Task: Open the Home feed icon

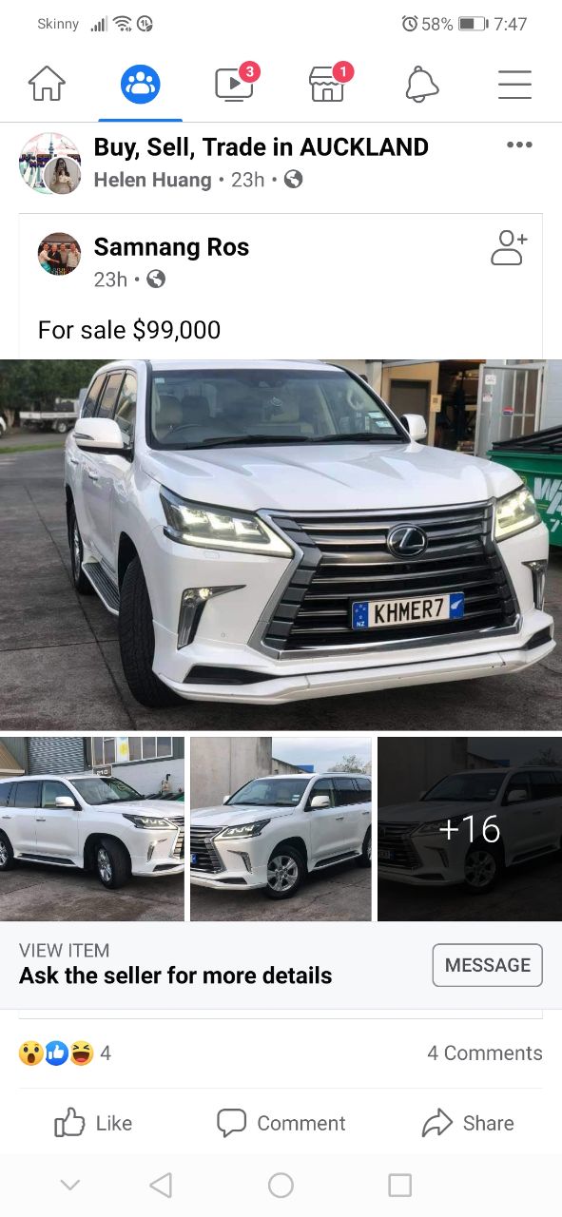Action: pos(47,85)
